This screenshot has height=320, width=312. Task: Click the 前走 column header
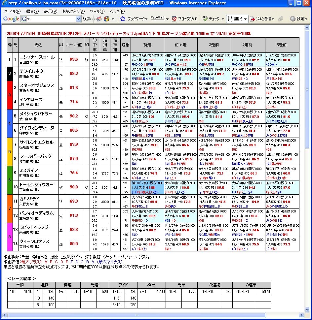[x=147, y=45]
